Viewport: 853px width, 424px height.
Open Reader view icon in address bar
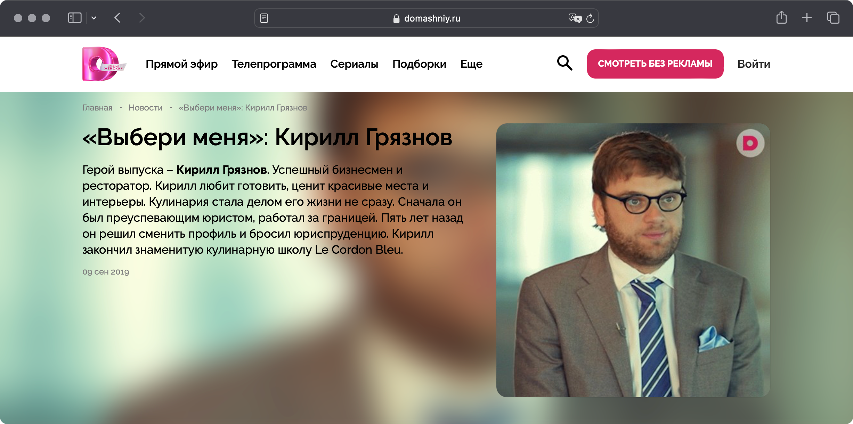264,18
